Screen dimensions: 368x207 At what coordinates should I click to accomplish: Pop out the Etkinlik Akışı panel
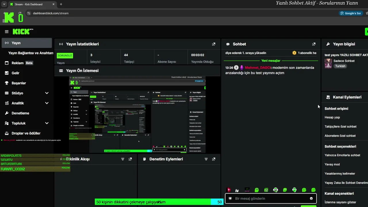(x=130, y=159)
